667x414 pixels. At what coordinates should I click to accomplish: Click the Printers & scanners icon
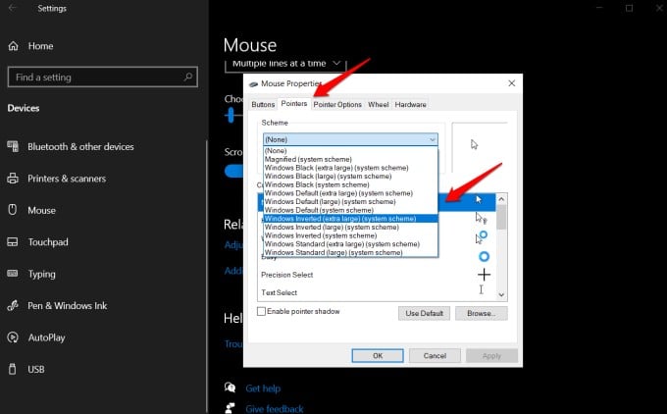pyautogui.click(x=13, y=179)
